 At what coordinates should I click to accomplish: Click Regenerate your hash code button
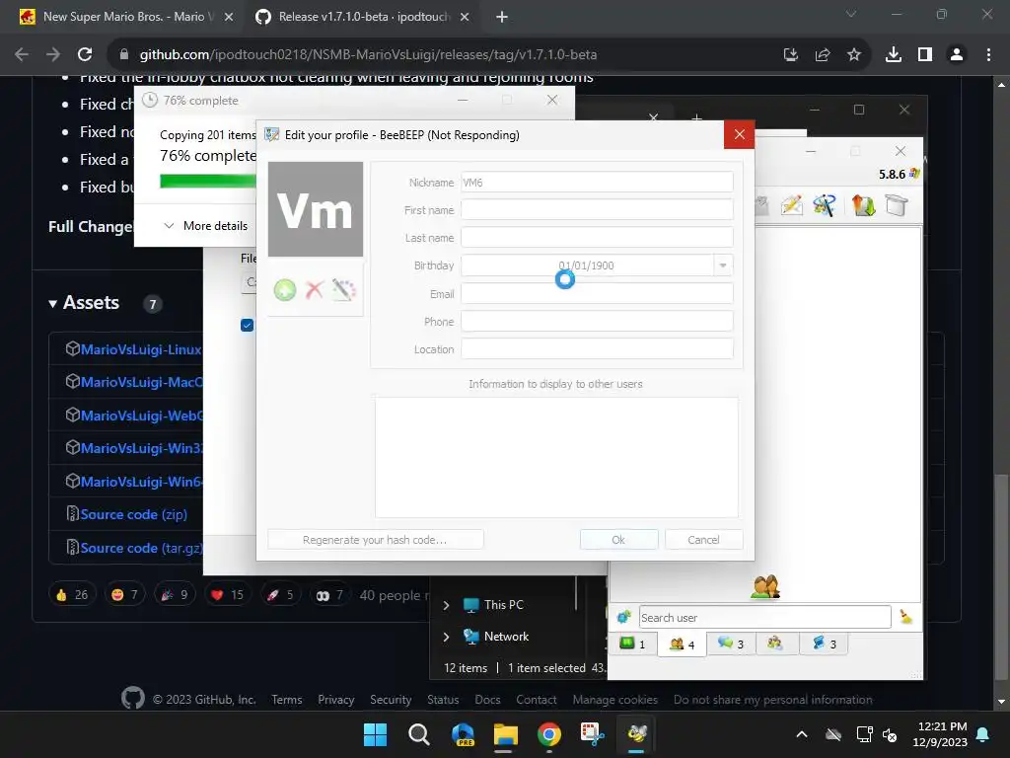point(375,540)
